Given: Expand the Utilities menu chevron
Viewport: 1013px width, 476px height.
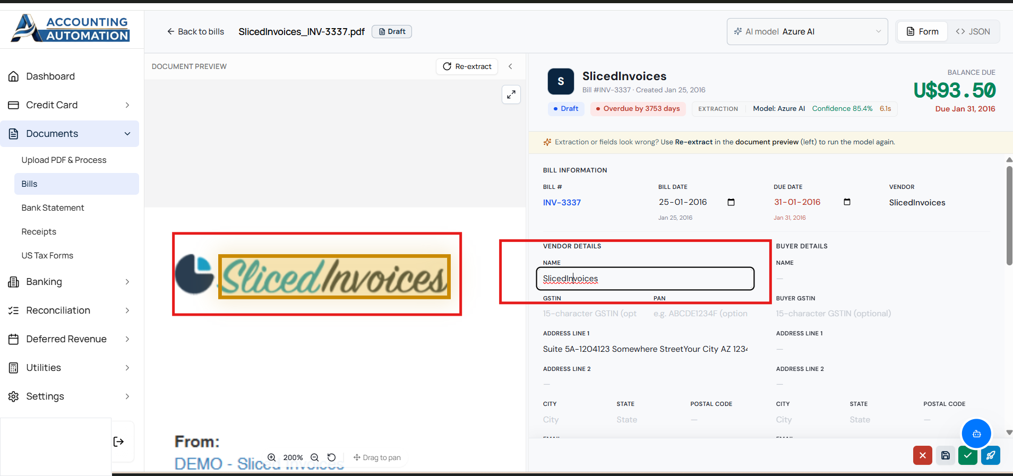Looking at the screenshot, I should (x=127, y=368).
